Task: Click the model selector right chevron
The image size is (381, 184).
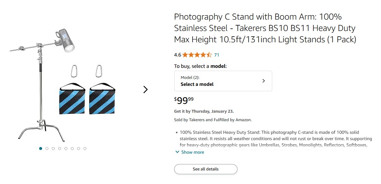Action: point(264,81)
